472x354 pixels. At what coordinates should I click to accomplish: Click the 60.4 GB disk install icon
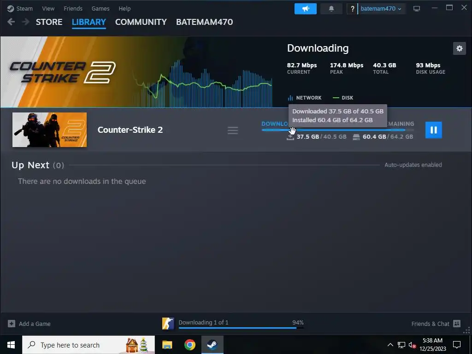[356, 137]
